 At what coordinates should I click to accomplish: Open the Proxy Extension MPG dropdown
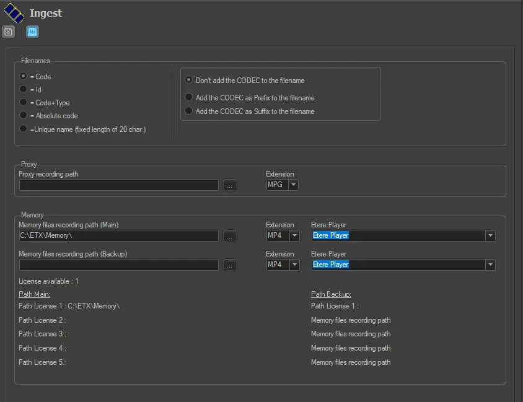pyautogui.click(x=293, y=185)
